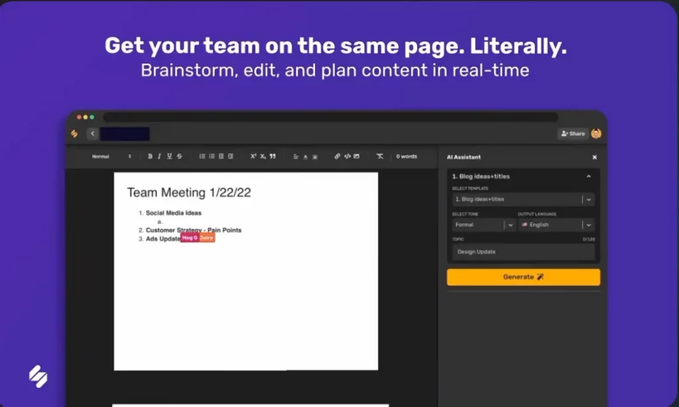The image size is (679, 407).
Task: Click the Meg G collaborator cursor tag
Action: (x=190, y=238)
